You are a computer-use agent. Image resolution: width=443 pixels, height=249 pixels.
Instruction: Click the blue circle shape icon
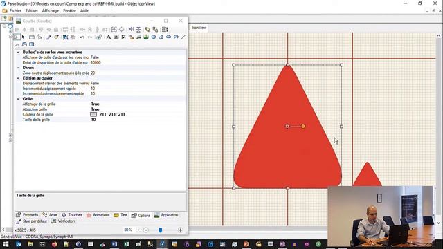(x=154, y=37)
